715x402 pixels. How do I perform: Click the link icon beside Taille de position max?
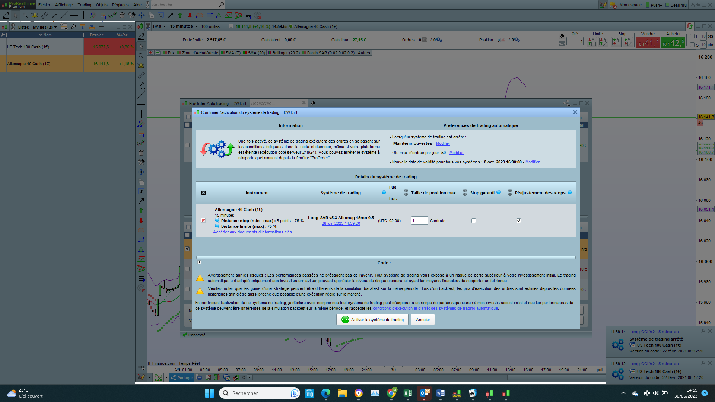tap(406, 193)
